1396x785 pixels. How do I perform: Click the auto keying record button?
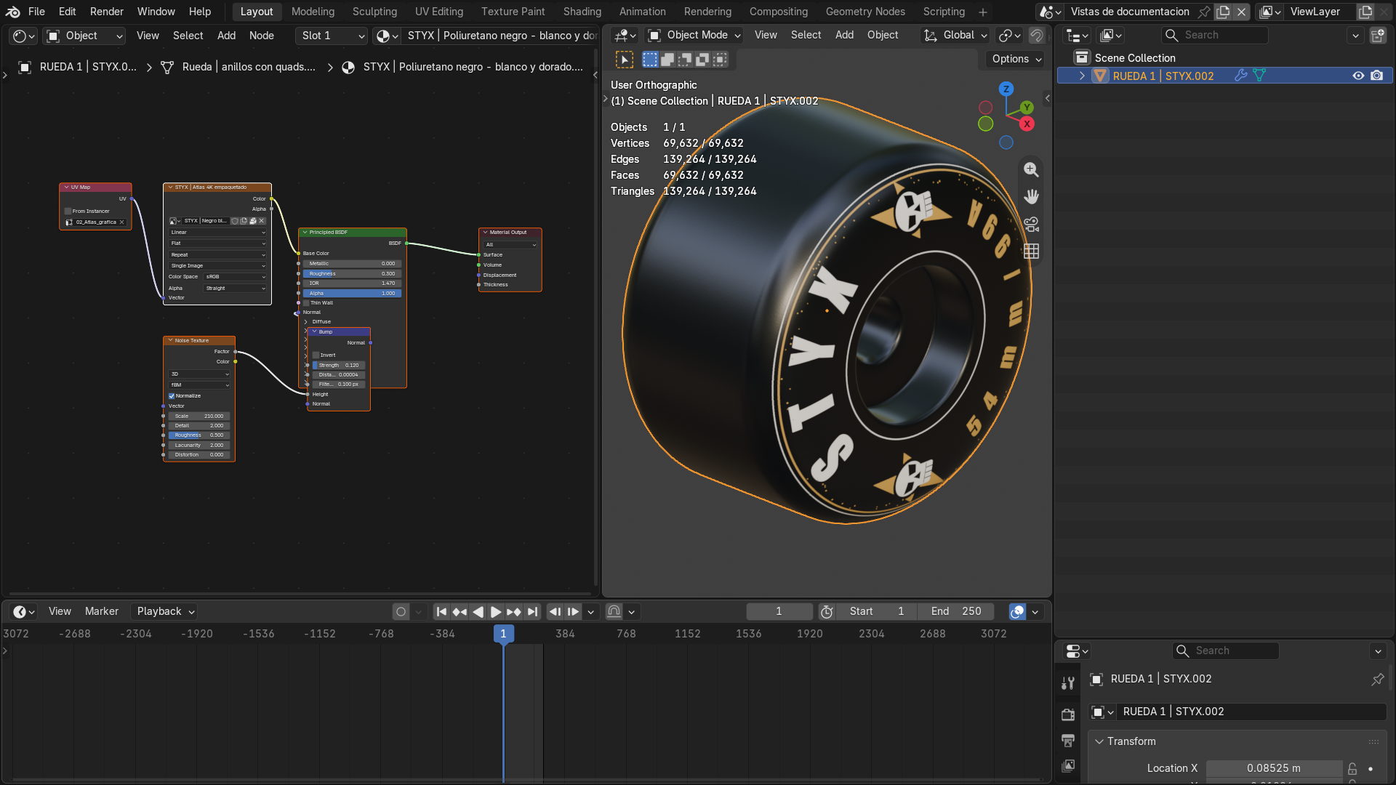click(401, 612)
